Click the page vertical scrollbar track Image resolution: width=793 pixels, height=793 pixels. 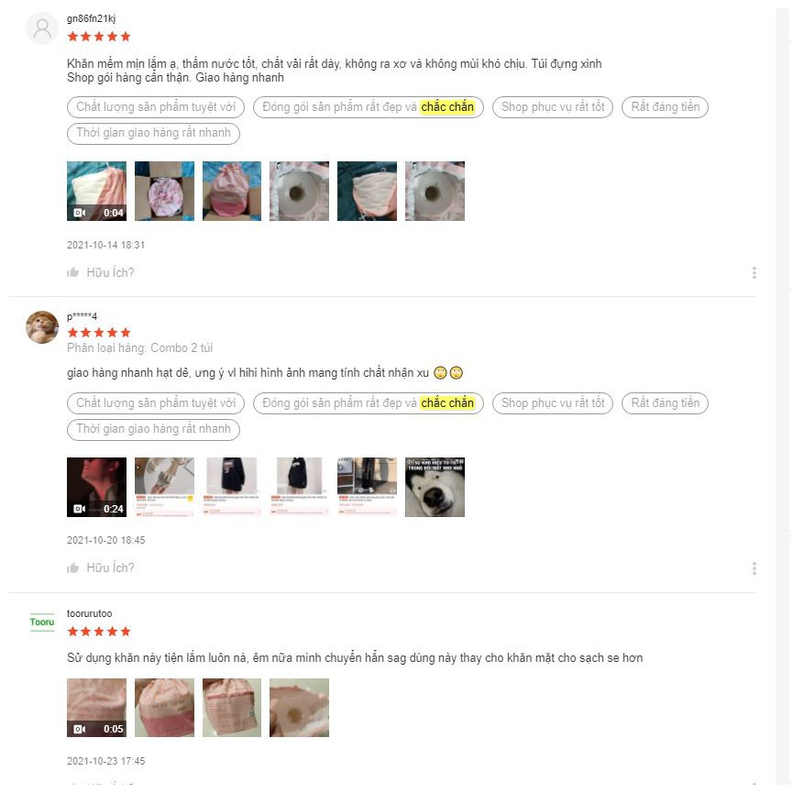tap(785, 396)
